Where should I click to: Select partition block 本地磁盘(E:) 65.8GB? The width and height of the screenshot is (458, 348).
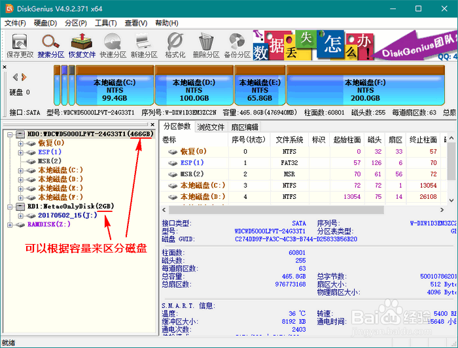pos(260,85)
